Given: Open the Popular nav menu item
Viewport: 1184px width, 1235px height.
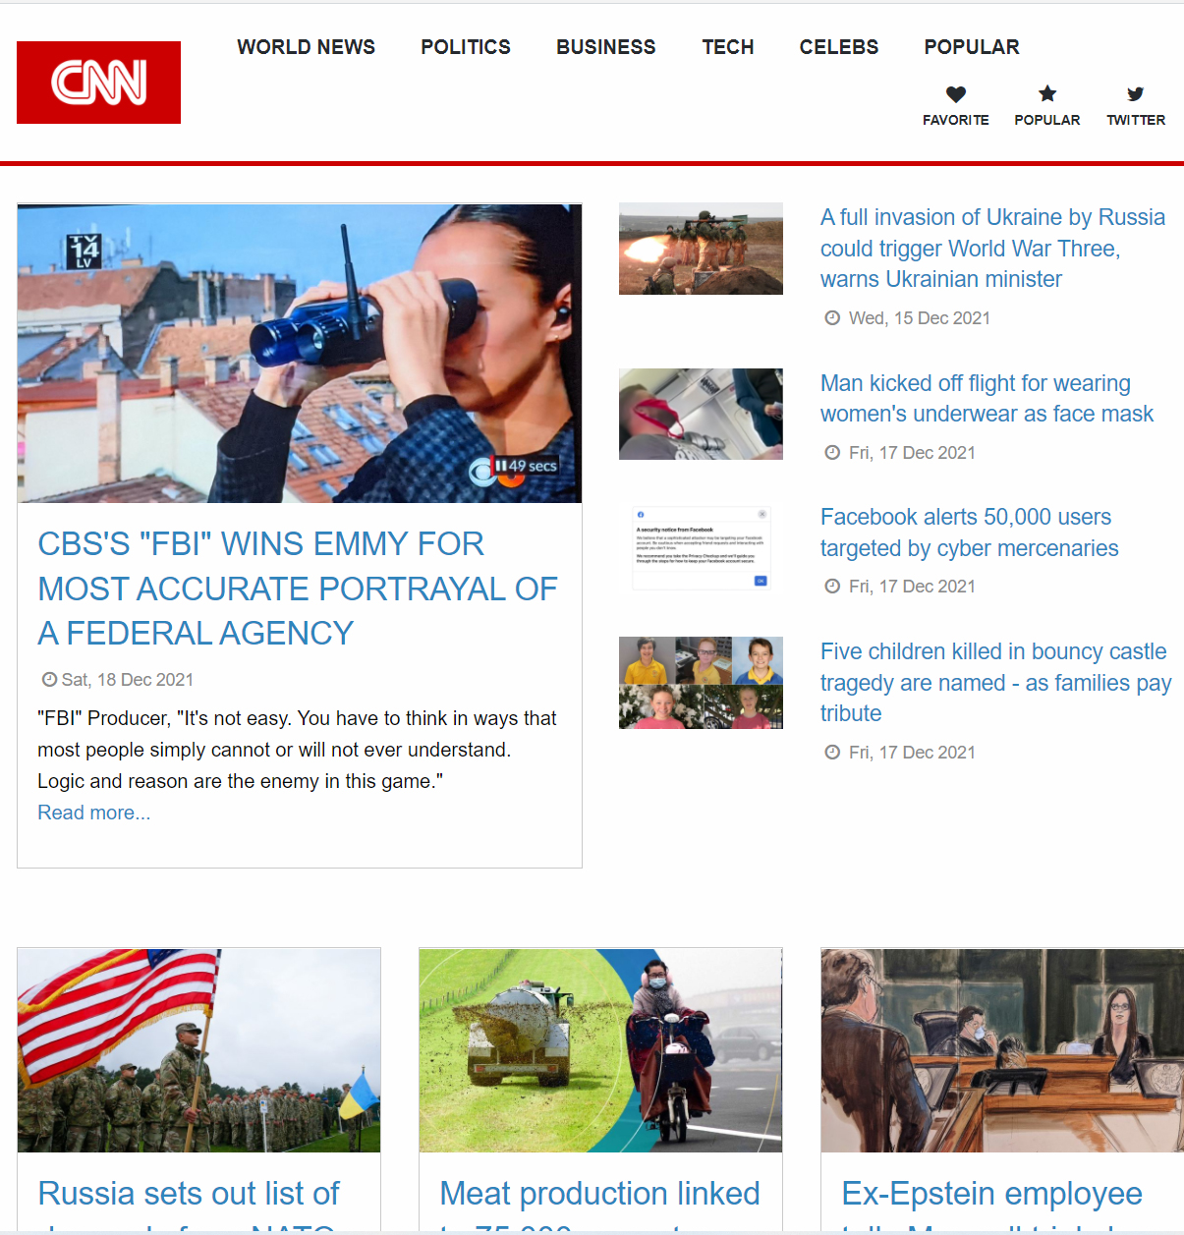Looking at the screenshot, I should [x=972, y=47].
